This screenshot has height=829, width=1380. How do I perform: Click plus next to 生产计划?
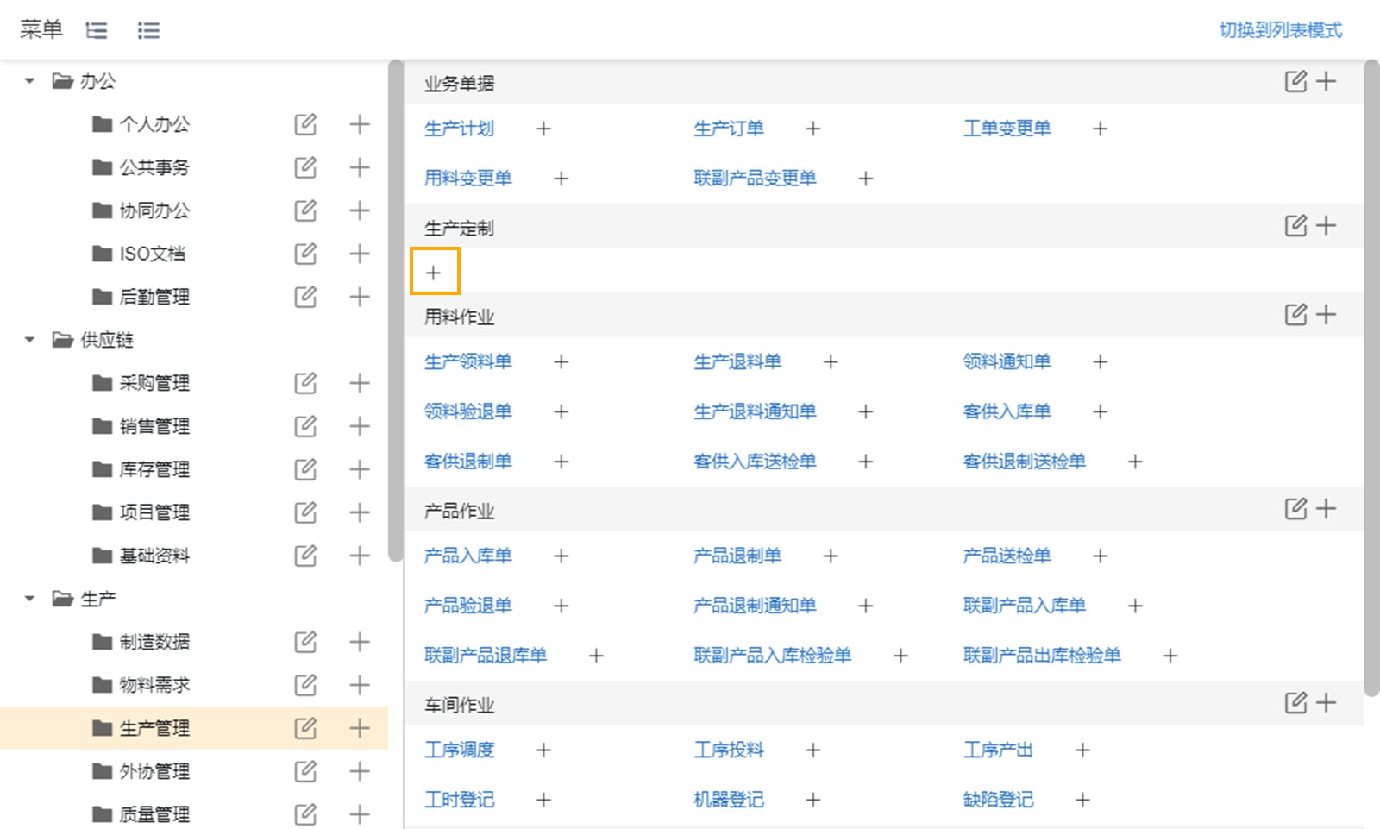tap(543, 129)
